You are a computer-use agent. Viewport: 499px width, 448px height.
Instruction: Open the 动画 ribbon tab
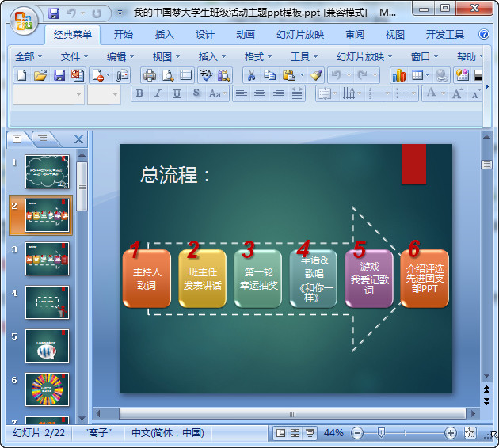[246, 34]
